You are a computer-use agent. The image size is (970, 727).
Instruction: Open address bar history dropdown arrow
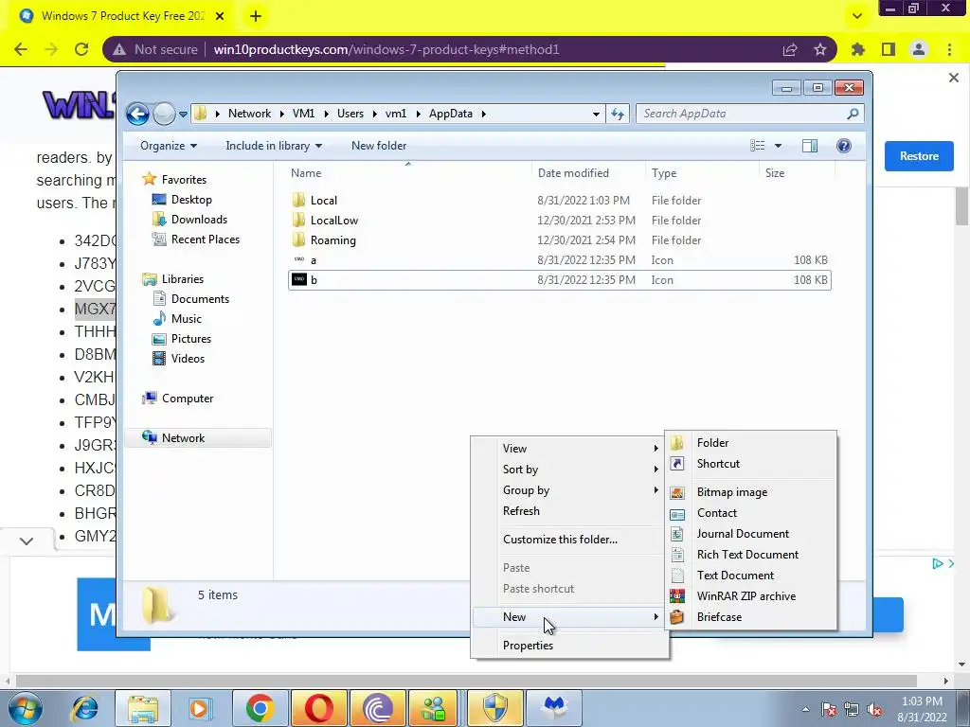[x=596, y=114]
